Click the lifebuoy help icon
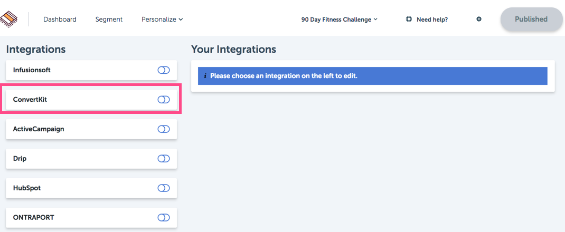The image size is (565, 232). click(x=409, y=19)
